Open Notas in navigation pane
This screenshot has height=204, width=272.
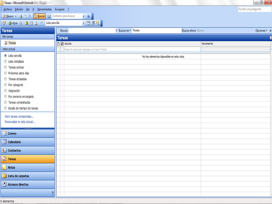pyautogui.click(x=27, y=167)
